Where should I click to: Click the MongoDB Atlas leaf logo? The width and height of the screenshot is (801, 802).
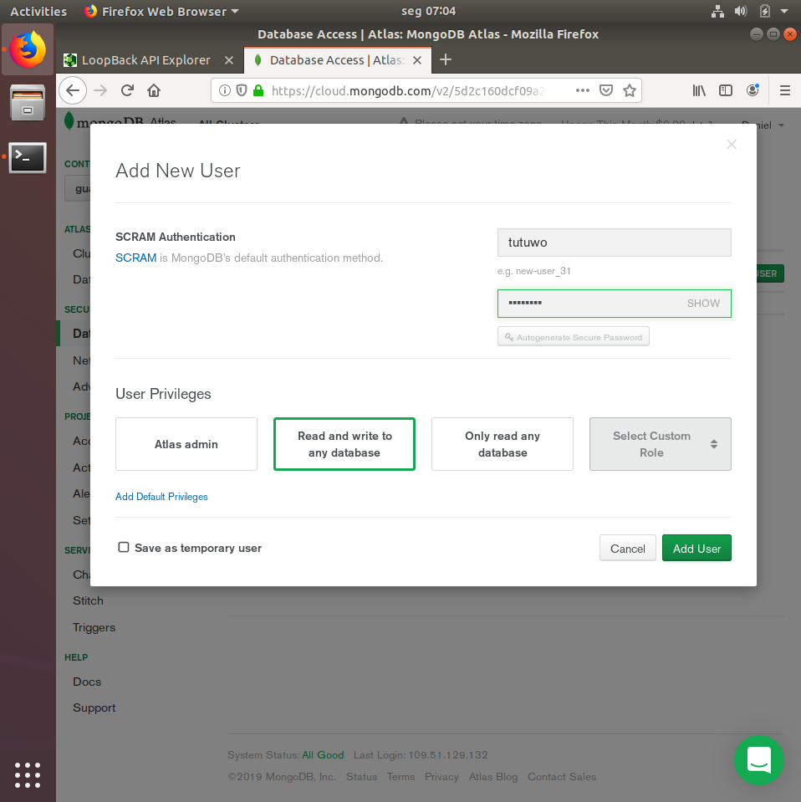coord(69,120)
